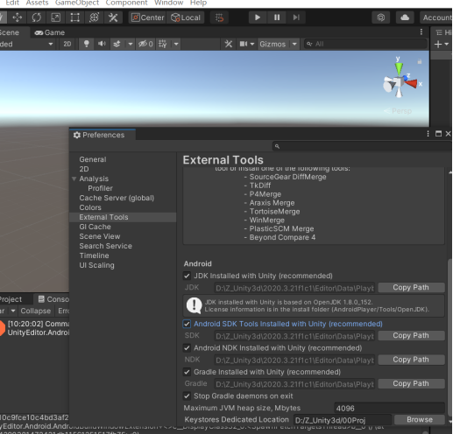
Task: Click the scene search All field
Action: 365,44
